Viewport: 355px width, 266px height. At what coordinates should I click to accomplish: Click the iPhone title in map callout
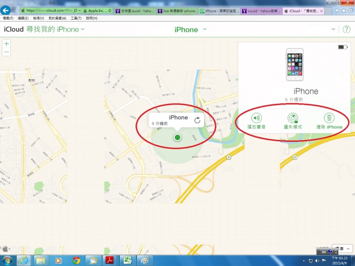(178, 117)
